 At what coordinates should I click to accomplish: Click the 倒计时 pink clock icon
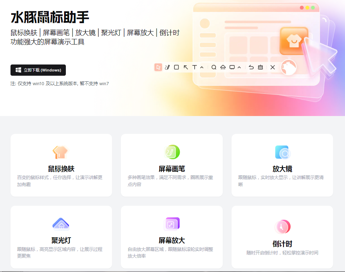click(x=282, y=227)
